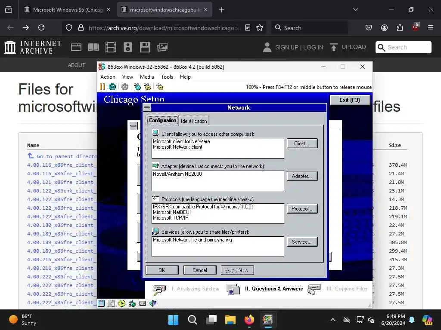This screenshot has width=441, height=330.
Task: Click the Protocol... button
Action: (302, 209)
